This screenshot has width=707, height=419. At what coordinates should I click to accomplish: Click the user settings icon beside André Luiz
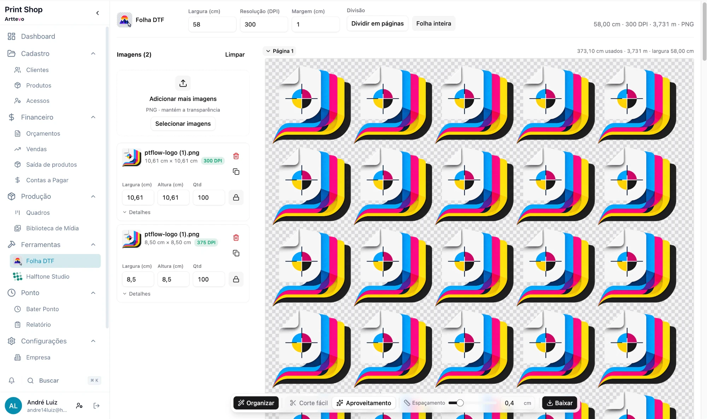coord(79,406)
